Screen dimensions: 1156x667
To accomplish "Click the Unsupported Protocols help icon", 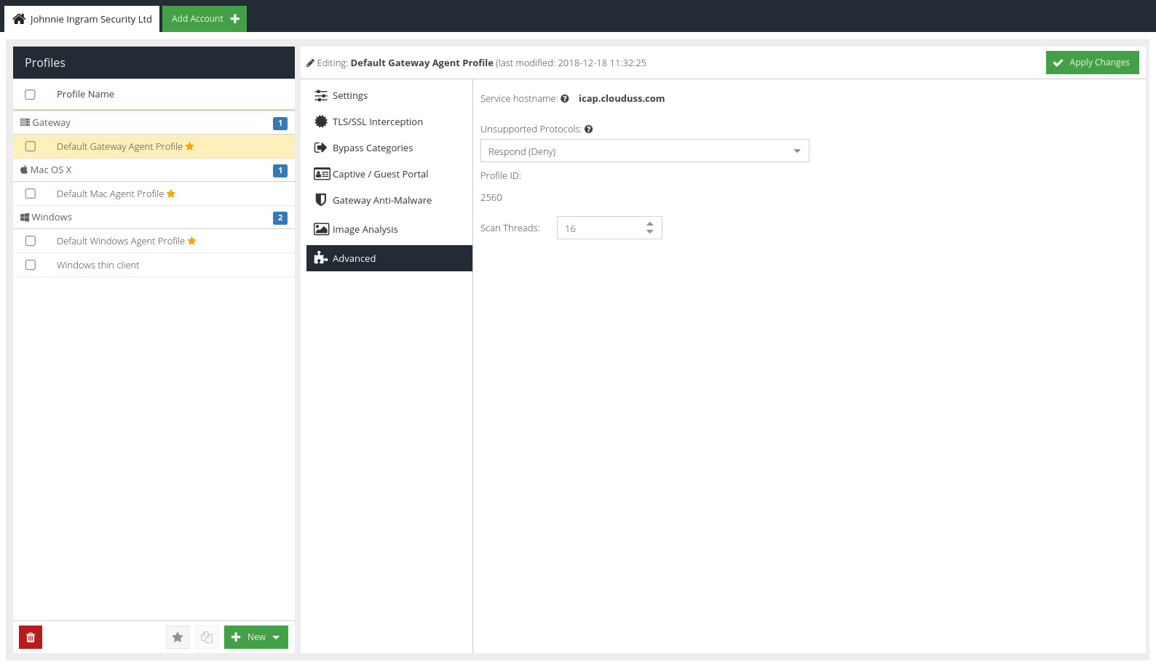I will click(x=589, y=129).
